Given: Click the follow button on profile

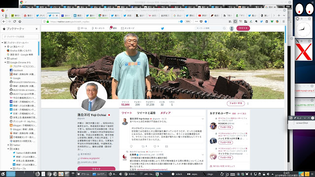Looking at the screenshot, I should [x=236, y=103].
